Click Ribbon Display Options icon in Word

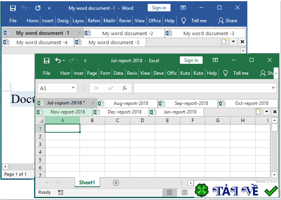(x=183, y=7)
